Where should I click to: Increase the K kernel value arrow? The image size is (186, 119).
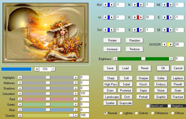(142, 17)
